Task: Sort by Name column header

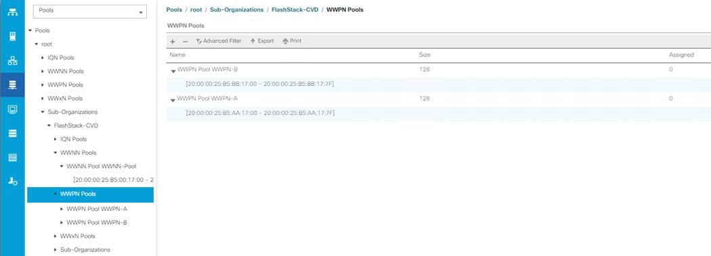Action: 177,55
